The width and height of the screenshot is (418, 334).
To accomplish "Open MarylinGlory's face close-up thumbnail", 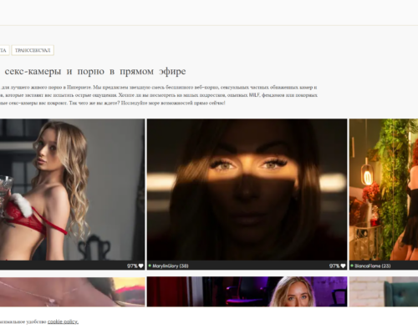I will click(x=247, y=190).
